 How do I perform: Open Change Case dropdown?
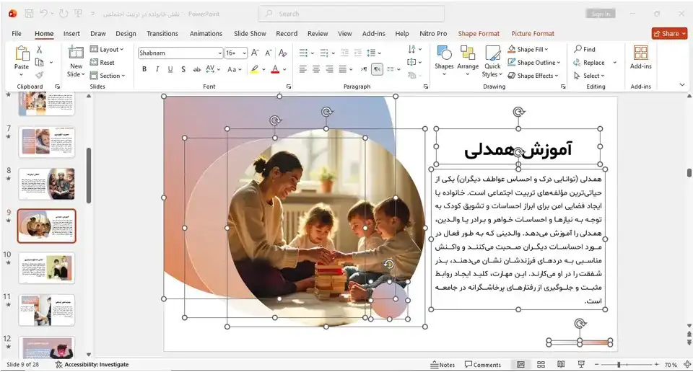point(234,69)
